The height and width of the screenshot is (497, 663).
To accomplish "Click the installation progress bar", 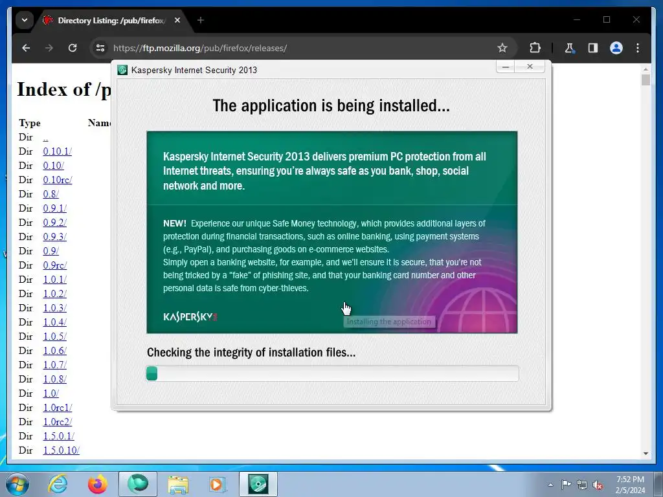I will [332, 373].
